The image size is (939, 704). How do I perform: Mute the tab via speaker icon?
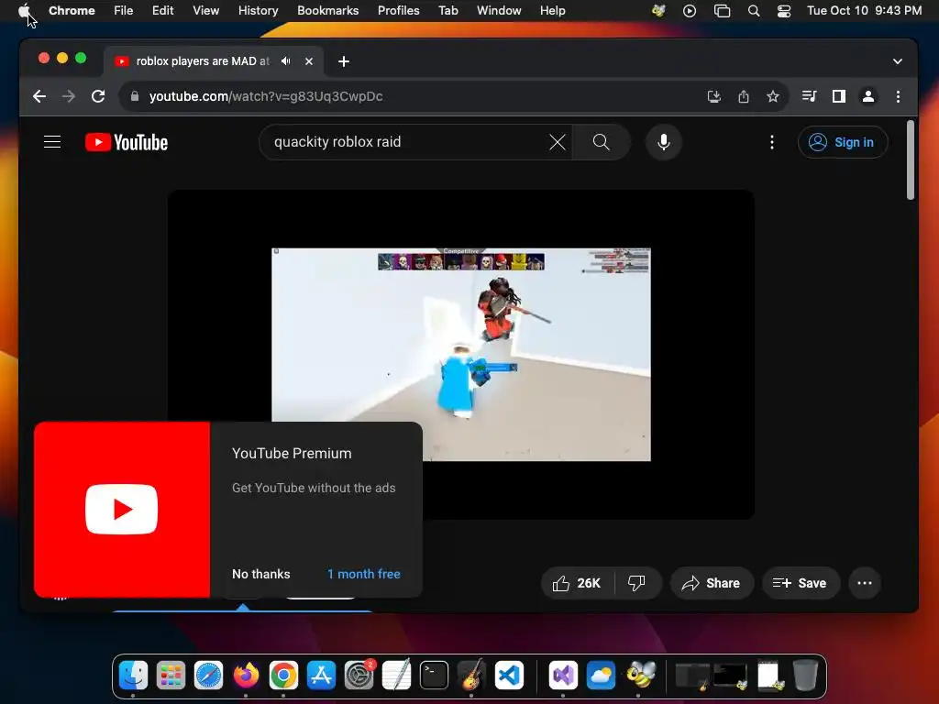(x=286, y=61)
